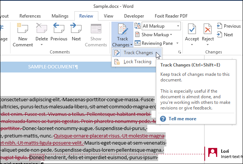Go to Previous change in Changes group
This screenshot has width=243, height=164.
coord(229,26)
